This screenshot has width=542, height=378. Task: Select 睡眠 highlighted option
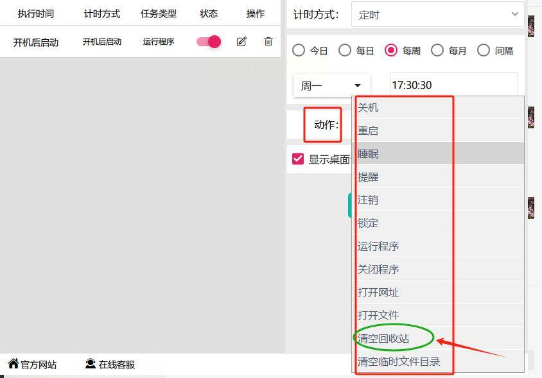click(437, 153)
